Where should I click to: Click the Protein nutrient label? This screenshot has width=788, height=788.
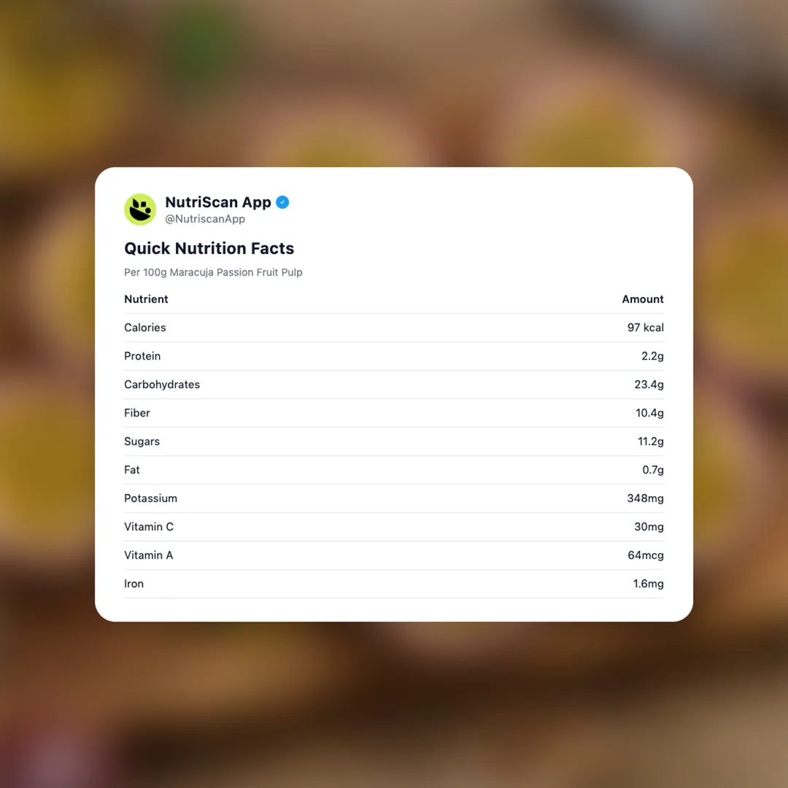tap(142, 356)
